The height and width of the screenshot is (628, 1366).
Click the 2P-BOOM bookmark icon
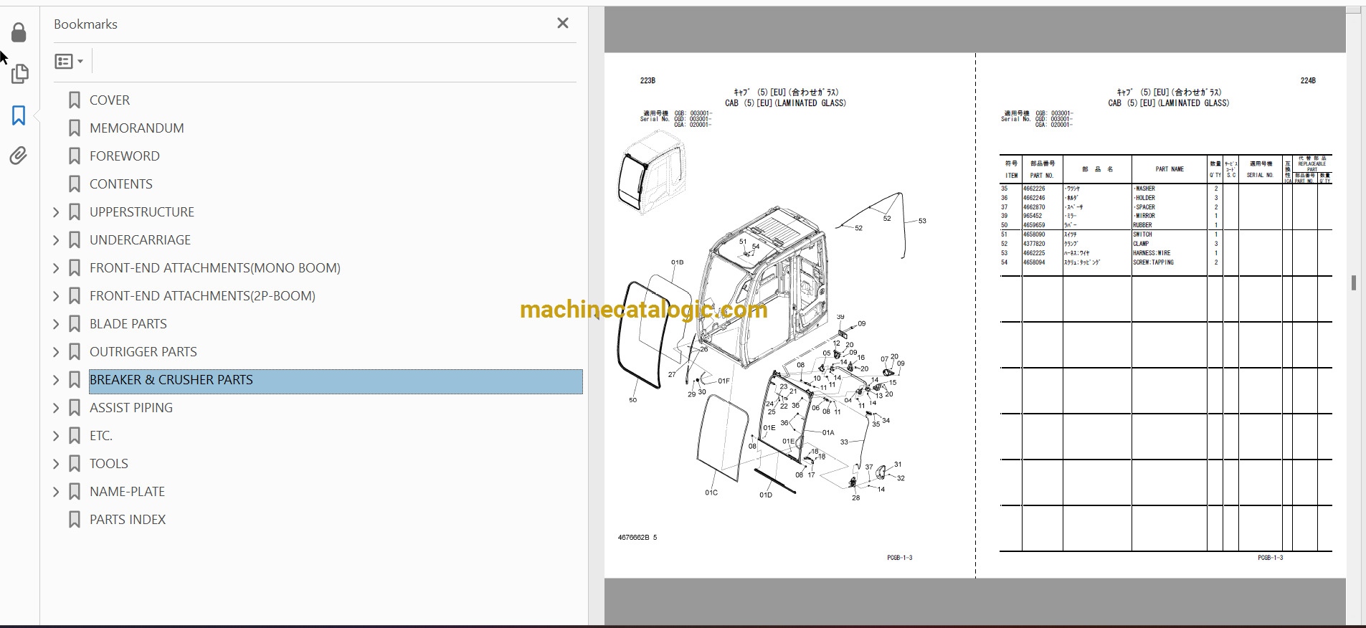[75, 296]
